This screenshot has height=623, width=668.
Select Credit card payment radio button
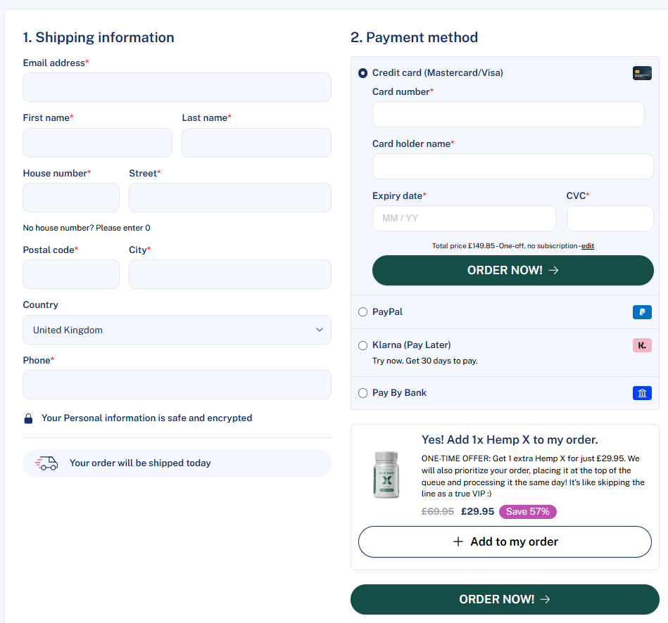[363, 73]
